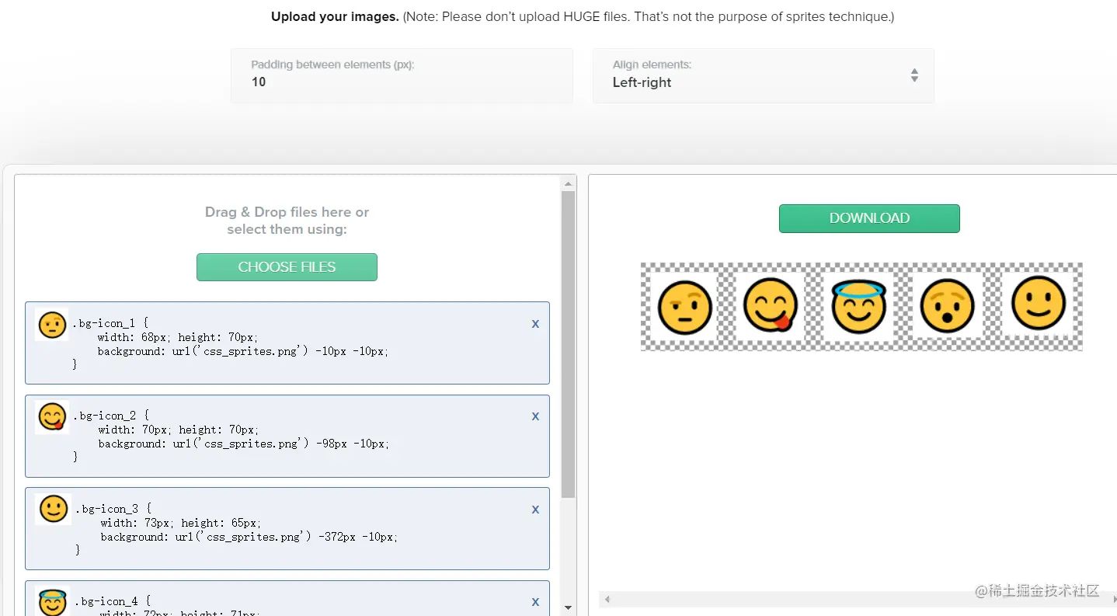
Task: Click the 'Left-right' alignment value
Action: click(x=642, y=82)
